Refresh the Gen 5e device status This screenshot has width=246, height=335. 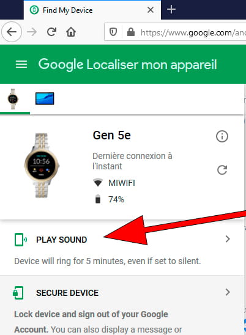point(222,170)
